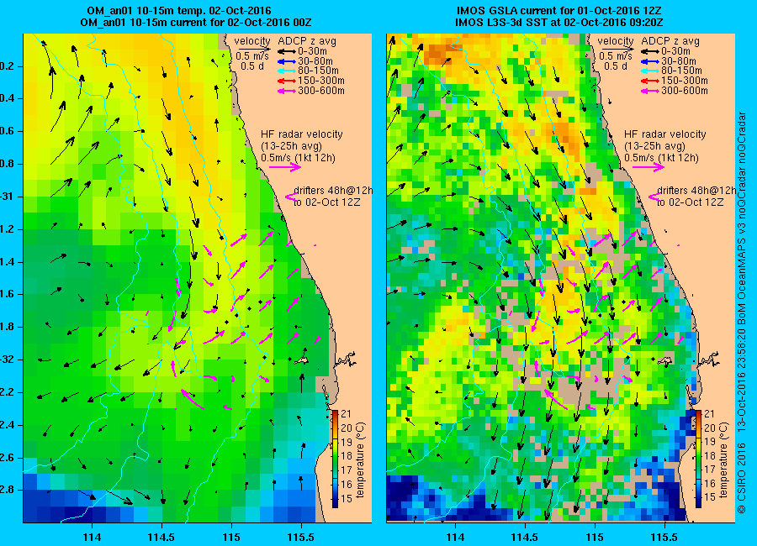
Task: Click the "temperature (°C)" label in the OM_an01 panel
Action: 361,460
